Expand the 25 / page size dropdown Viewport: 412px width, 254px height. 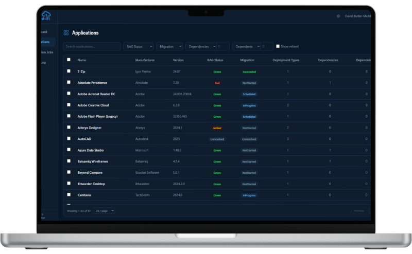[105, 210]
